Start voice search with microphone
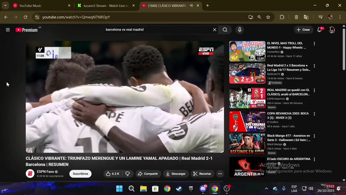The image size is (346, 195). tap(239, 30)
